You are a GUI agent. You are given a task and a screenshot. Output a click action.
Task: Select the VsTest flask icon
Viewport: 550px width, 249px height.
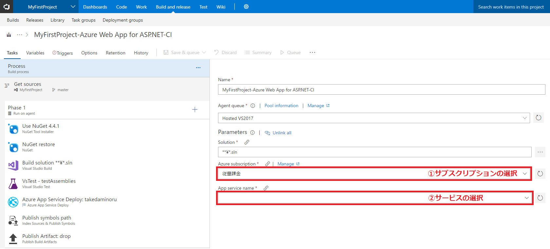coord(13,184)
